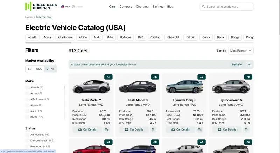Open Car Details for Tesla Model Y
The height and width of the screenshot is (153, 280).
(87, 129)
